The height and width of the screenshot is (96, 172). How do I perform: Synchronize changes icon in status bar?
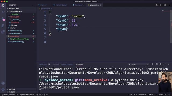(17, 95)
